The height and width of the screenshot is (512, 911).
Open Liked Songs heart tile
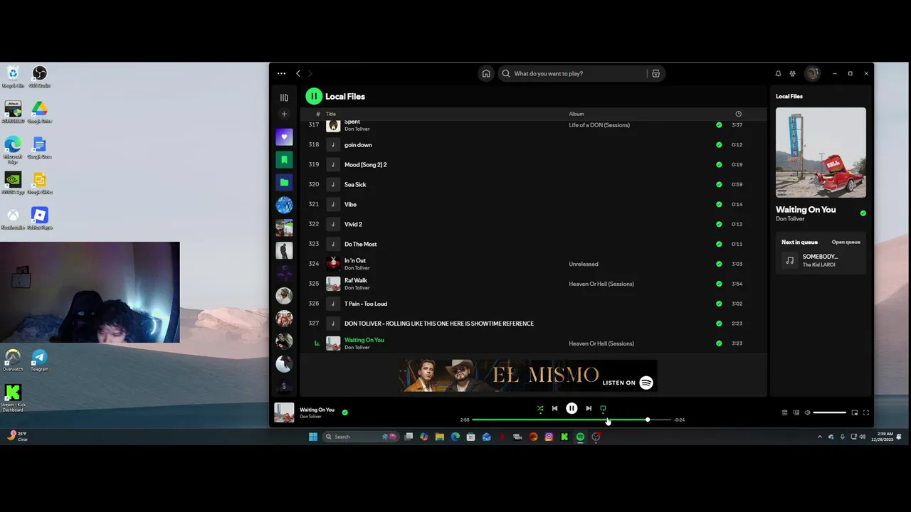click(284, 137)
